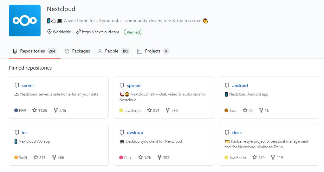Open the Projects tab

pyautogui.click(x=153, y=51)
